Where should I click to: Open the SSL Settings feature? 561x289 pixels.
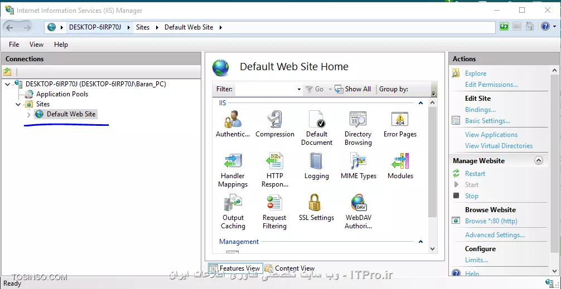pyautogui.click(x=317, y=207)
